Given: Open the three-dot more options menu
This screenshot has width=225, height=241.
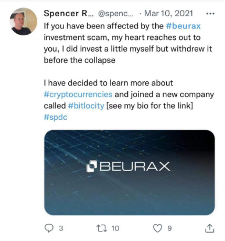Looking at the screenshot, I should click(210, 14).
